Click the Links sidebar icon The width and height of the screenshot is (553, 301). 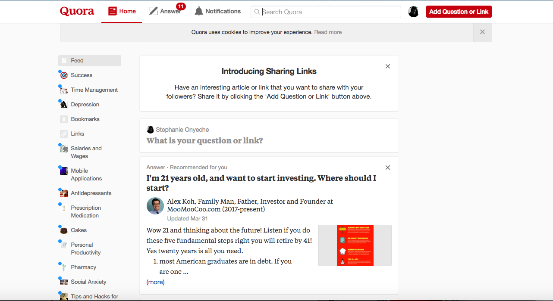click(x=64, y=134)
